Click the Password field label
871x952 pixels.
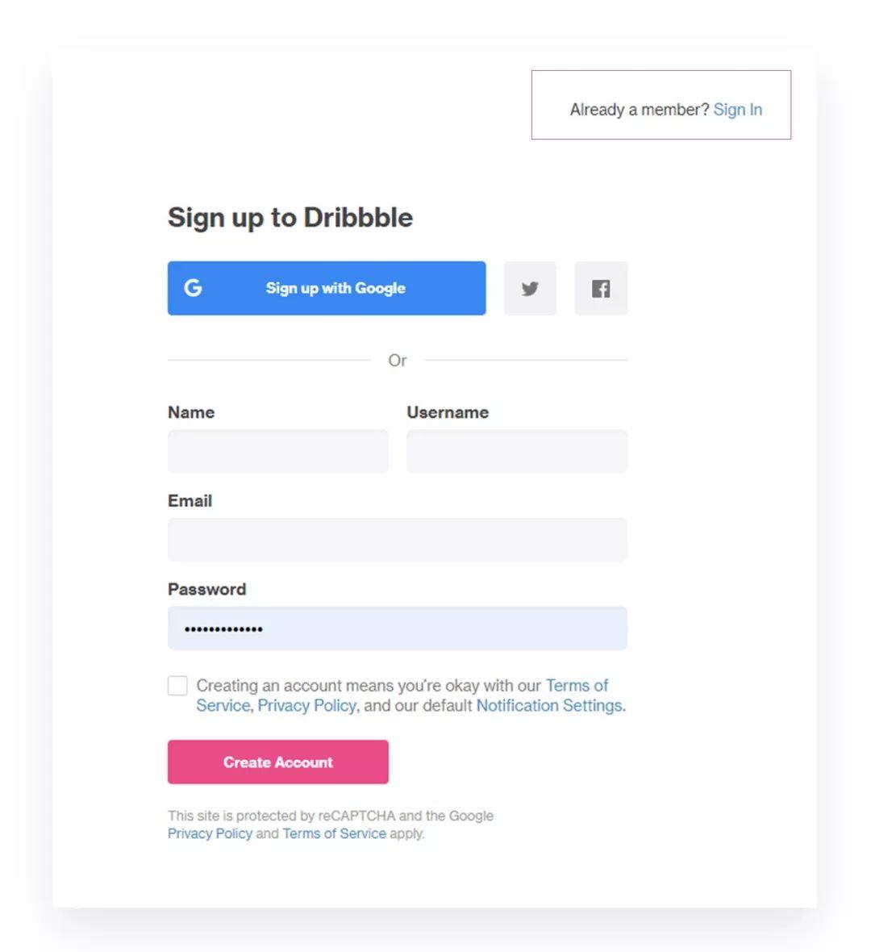(206, 590)
